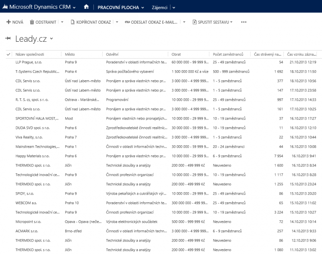This screenshot has height=254, width=322.
Task: Open DUDA SVD spol. s r.o. record
Action: click(x=33, y=128)
